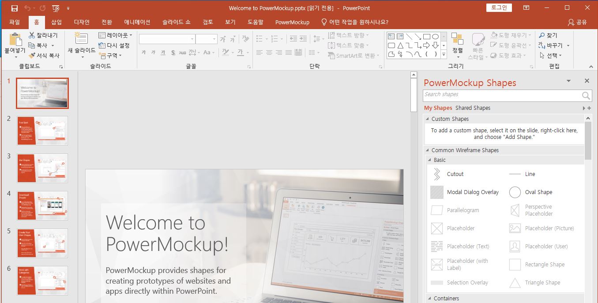Select slide 6 thumbnail
The height and width of the screenshot is (303, 598).
coord(42,281)
